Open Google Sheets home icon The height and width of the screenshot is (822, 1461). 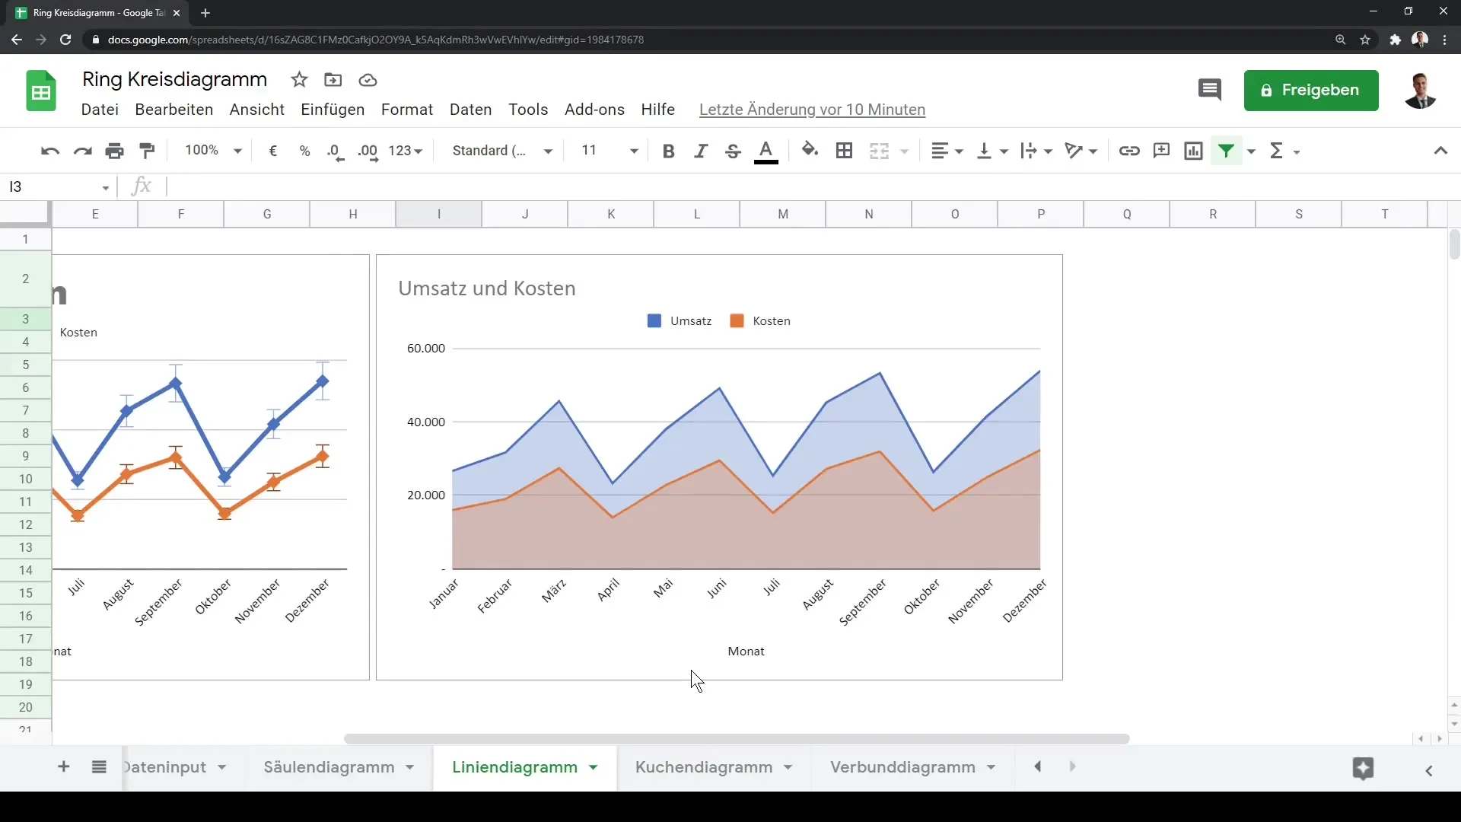click(x=41, y=91)
